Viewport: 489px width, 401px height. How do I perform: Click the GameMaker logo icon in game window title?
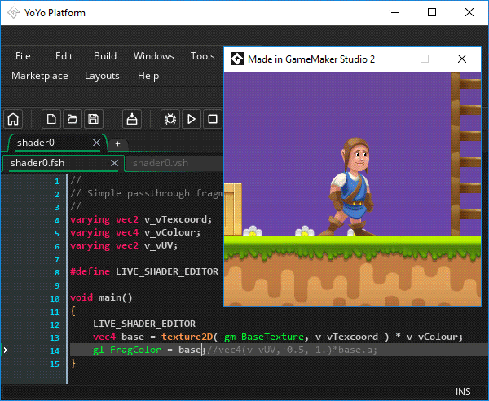pos(236,59)
